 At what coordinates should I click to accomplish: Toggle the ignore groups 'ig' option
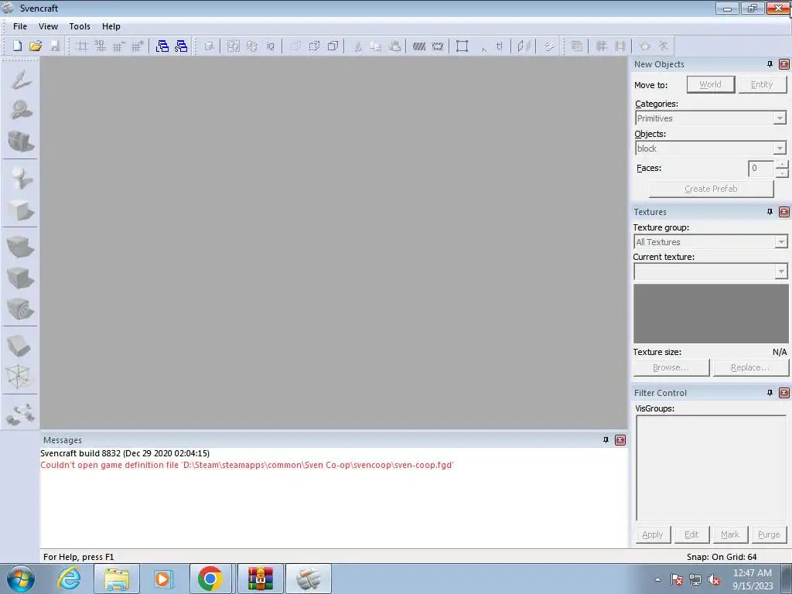tap(270, 46)
